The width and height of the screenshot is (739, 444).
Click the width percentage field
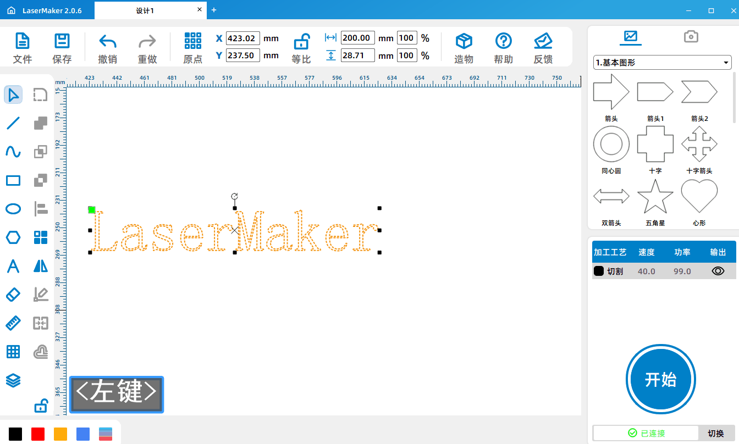(x=407, y=38)
